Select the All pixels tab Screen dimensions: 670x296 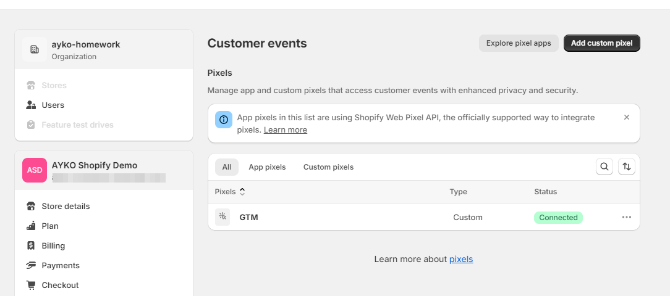227,167
